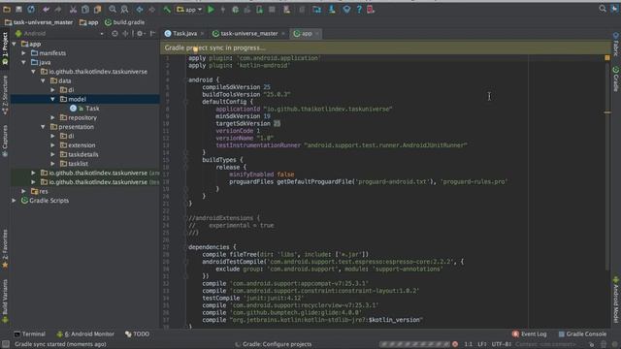
Task: Click the Help question mark icon
Action: [x=359, y=10]
